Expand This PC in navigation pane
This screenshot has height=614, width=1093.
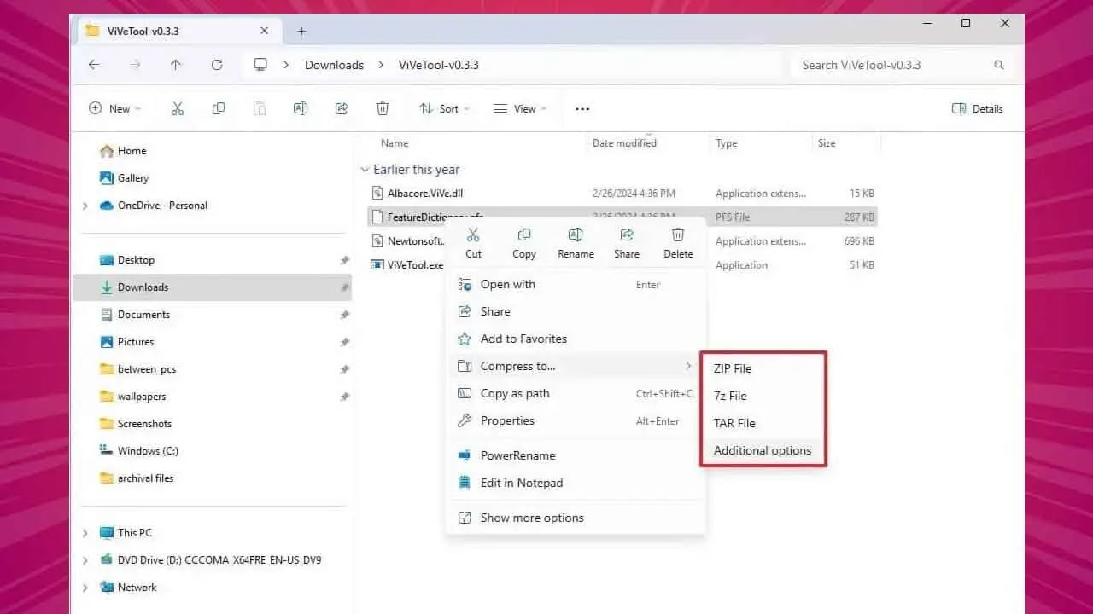pos(85,533)
